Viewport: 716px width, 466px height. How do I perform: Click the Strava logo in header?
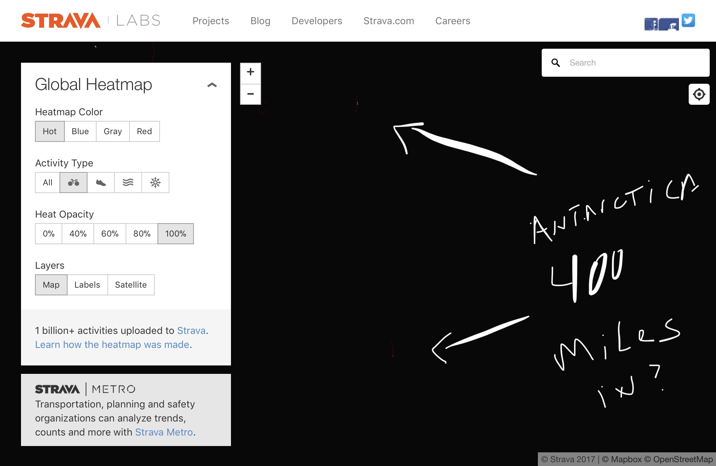61,21
